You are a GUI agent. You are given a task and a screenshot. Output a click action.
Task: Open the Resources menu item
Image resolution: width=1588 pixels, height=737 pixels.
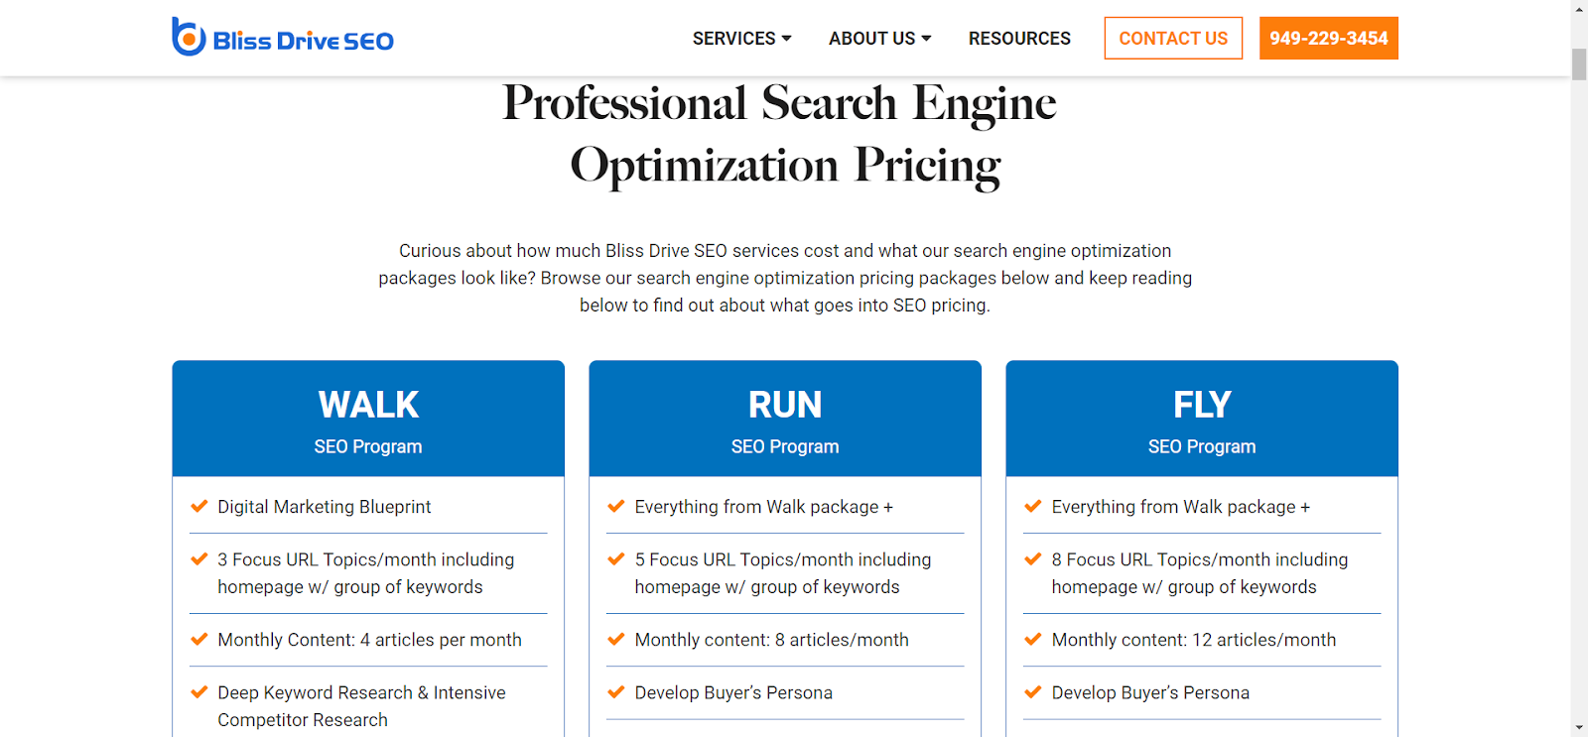pos(1019,39)
